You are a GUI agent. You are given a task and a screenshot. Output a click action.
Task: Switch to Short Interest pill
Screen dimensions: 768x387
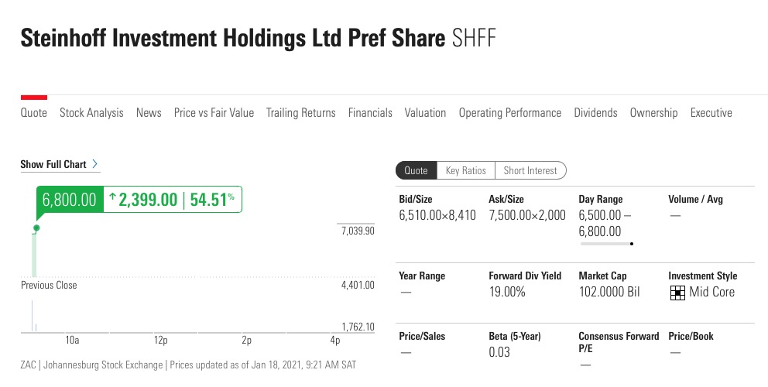click(530, 170)
